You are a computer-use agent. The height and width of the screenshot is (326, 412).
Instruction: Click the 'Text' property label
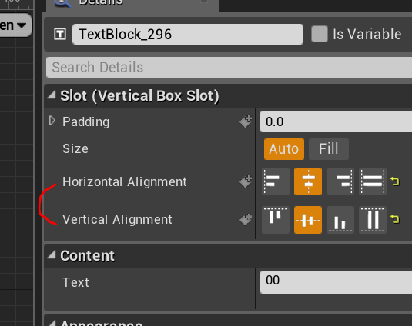[75, 282]
